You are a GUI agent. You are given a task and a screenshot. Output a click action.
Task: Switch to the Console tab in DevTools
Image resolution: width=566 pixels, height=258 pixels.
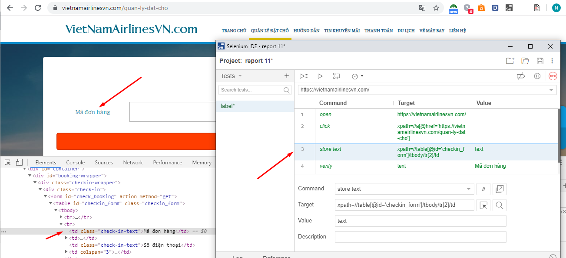(x=76, y=163)
